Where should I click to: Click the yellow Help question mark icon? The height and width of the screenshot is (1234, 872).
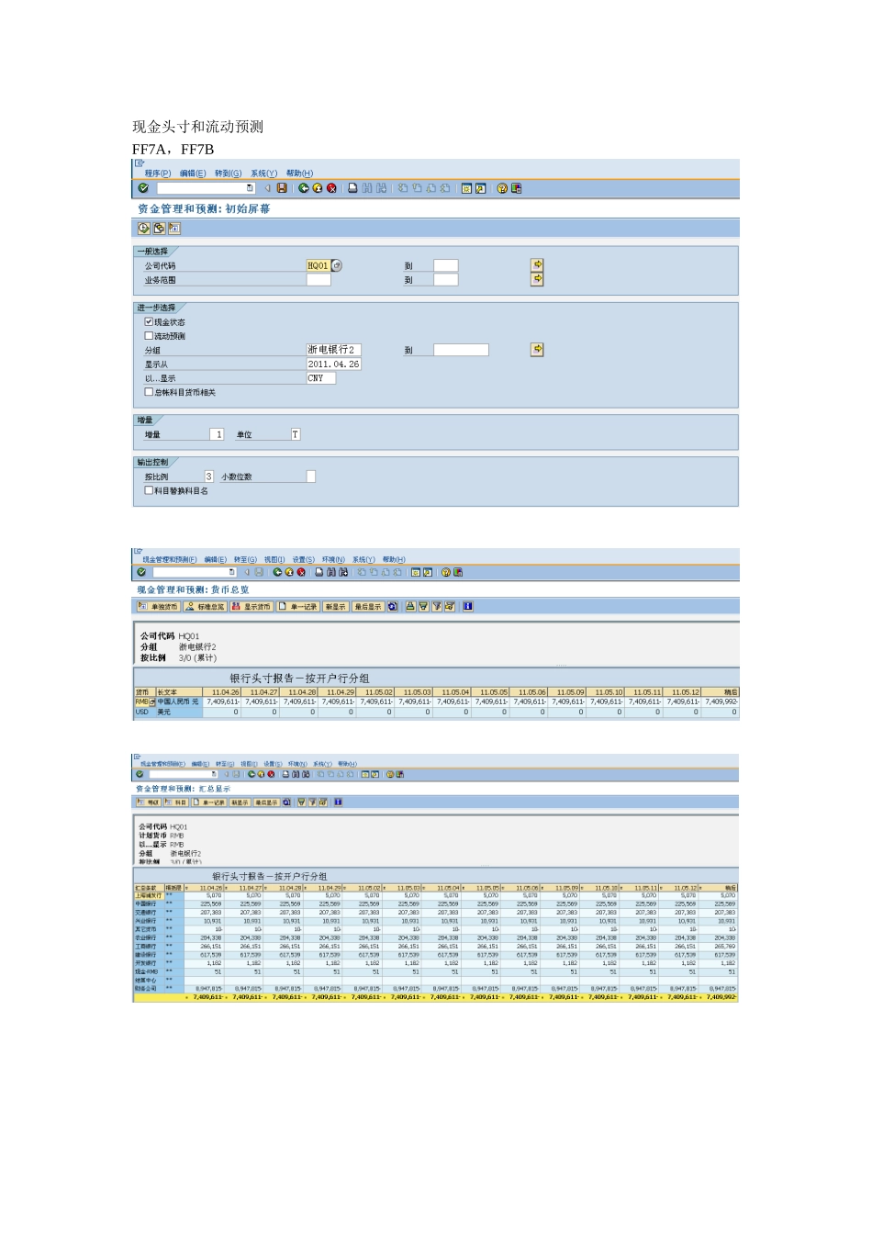502,188
